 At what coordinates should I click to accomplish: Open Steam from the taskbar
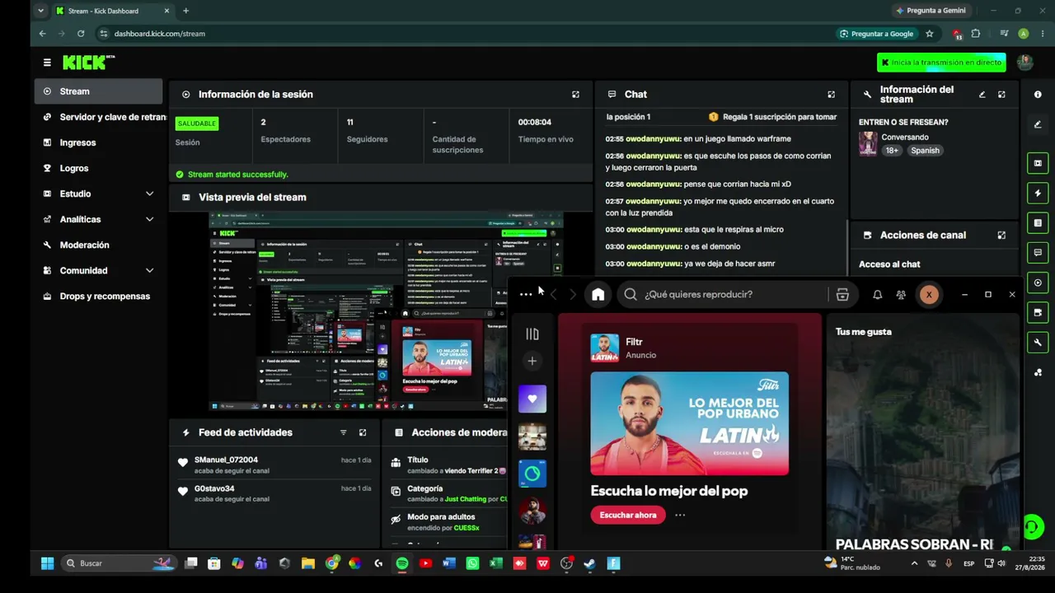pos(590,563)
